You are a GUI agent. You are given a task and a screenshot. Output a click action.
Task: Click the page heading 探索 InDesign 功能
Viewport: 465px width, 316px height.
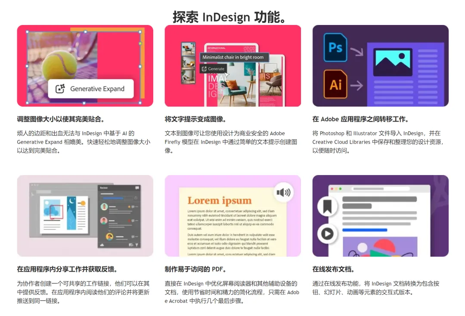[x=229, y=17]
